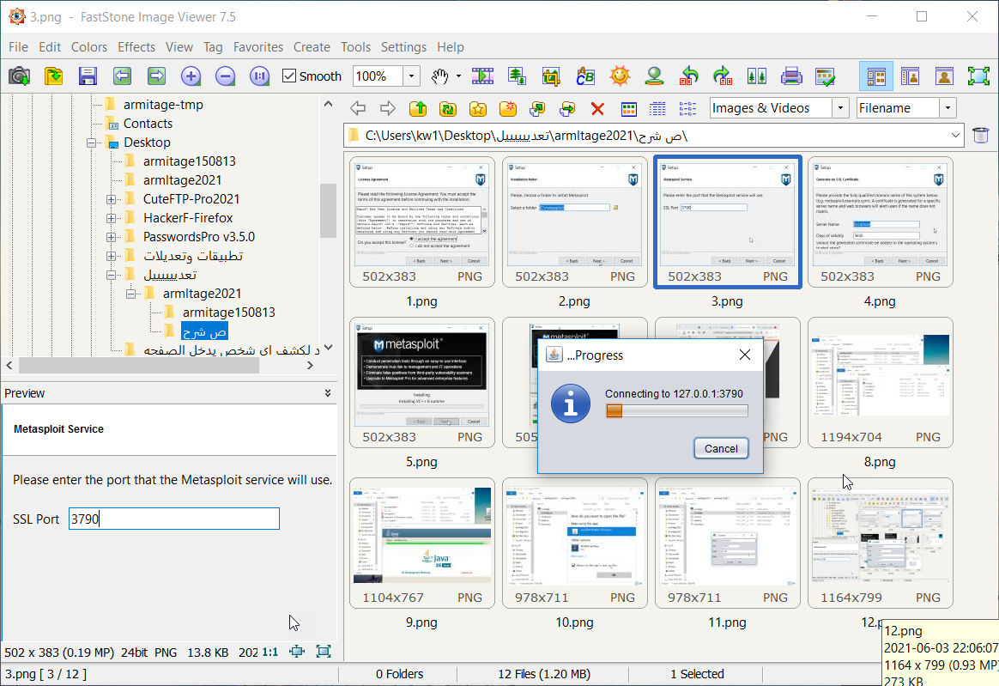The image size is (999, 686).
Task: Open the screen capture tool
Action: [x=19, y=76]
